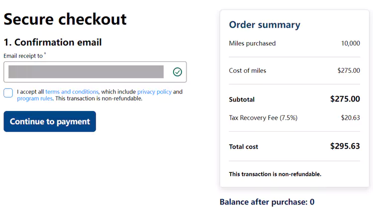Screen dimensions: 373x208
Task: Select the 10,000 miles value
Action: pos(350,44)
